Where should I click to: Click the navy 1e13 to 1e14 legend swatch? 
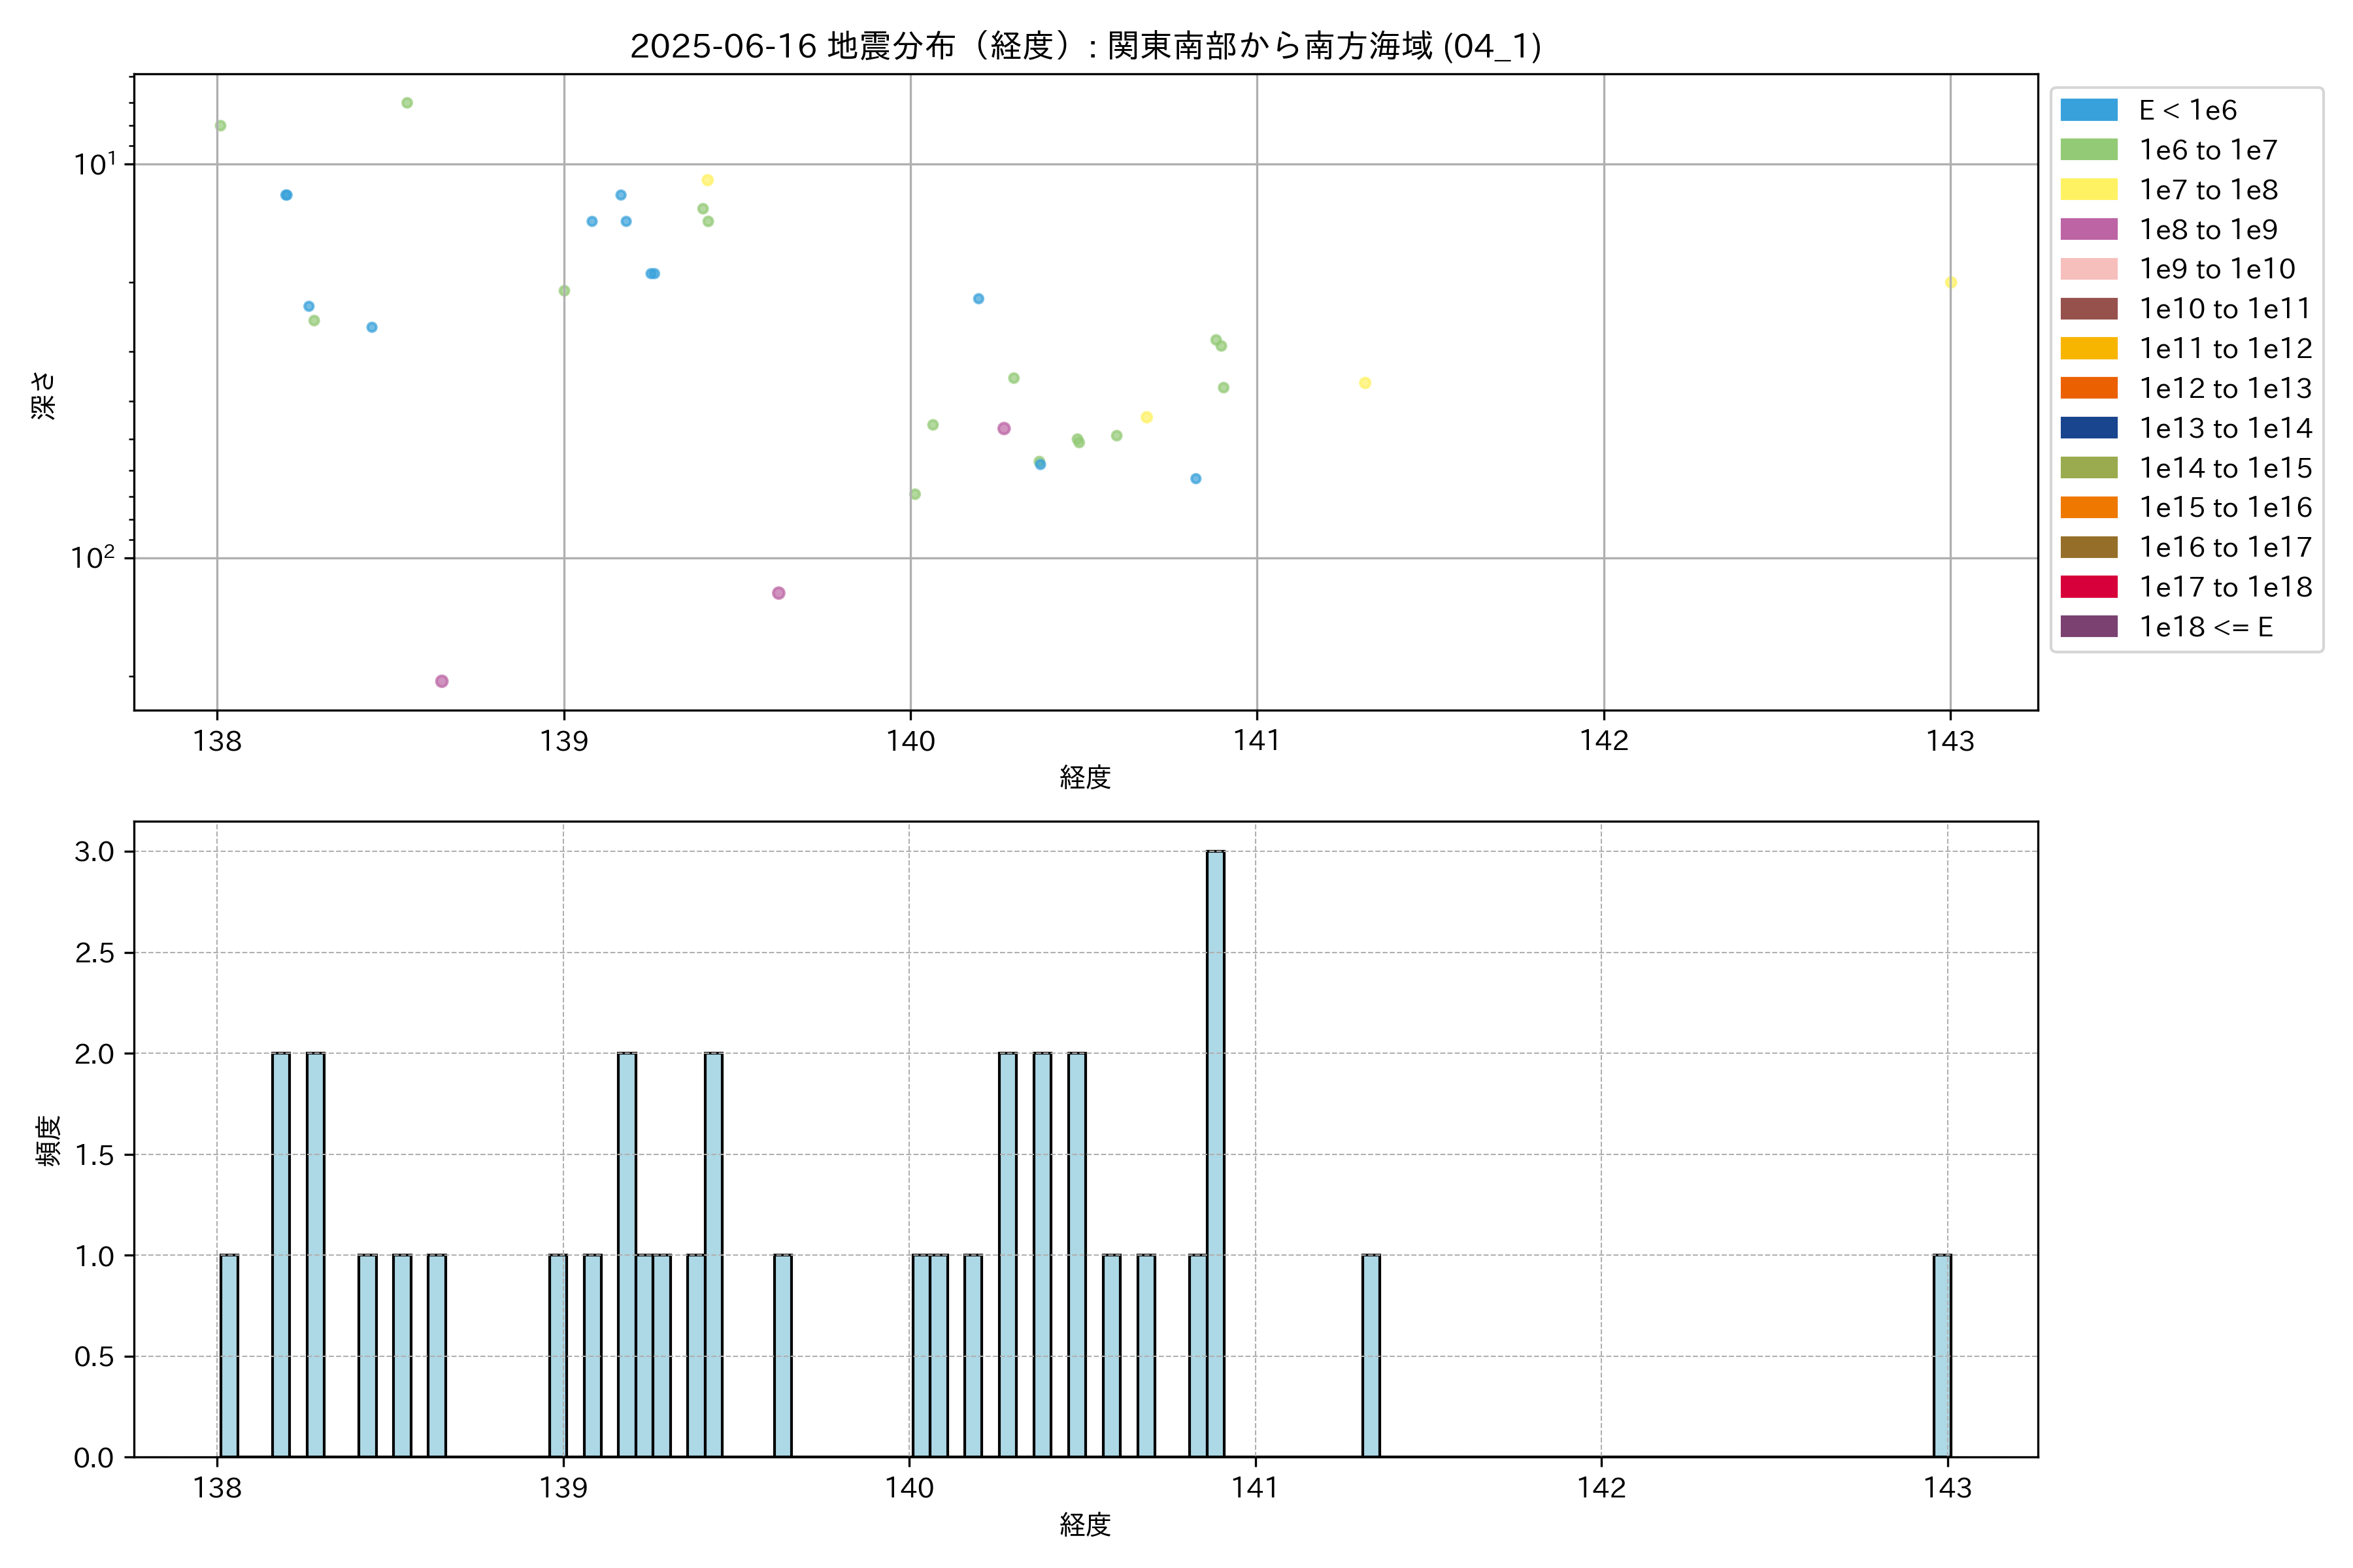(2088, 428)
